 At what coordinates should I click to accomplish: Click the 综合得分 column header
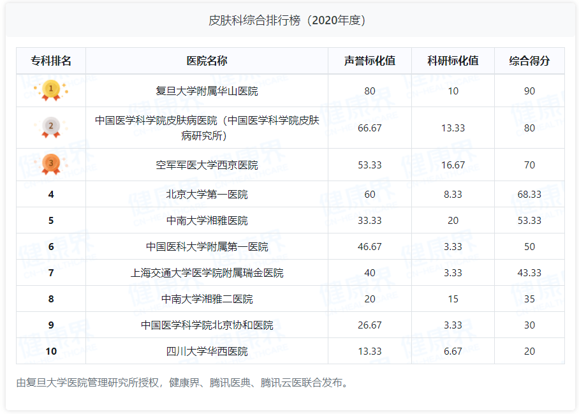coord(529,61)
